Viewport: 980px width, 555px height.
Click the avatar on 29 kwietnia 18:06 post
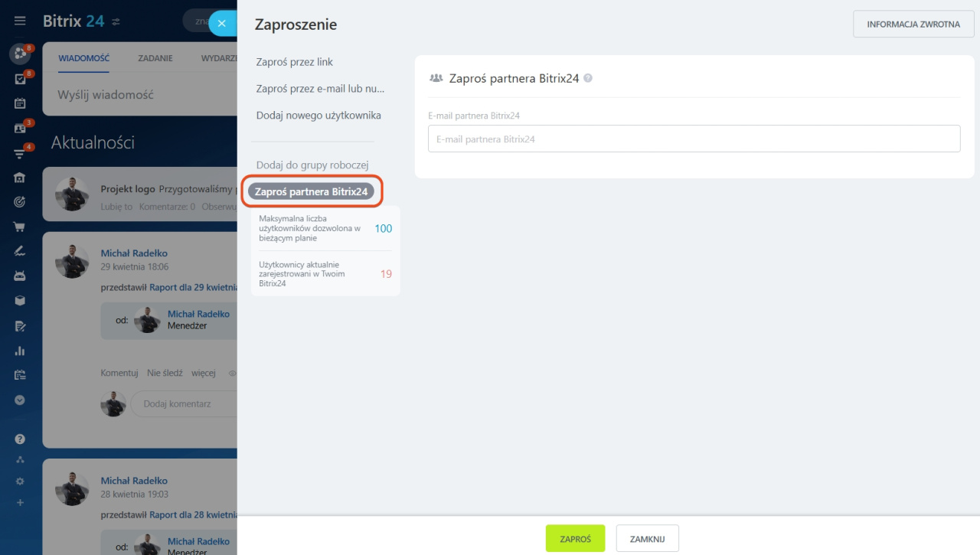72,261
